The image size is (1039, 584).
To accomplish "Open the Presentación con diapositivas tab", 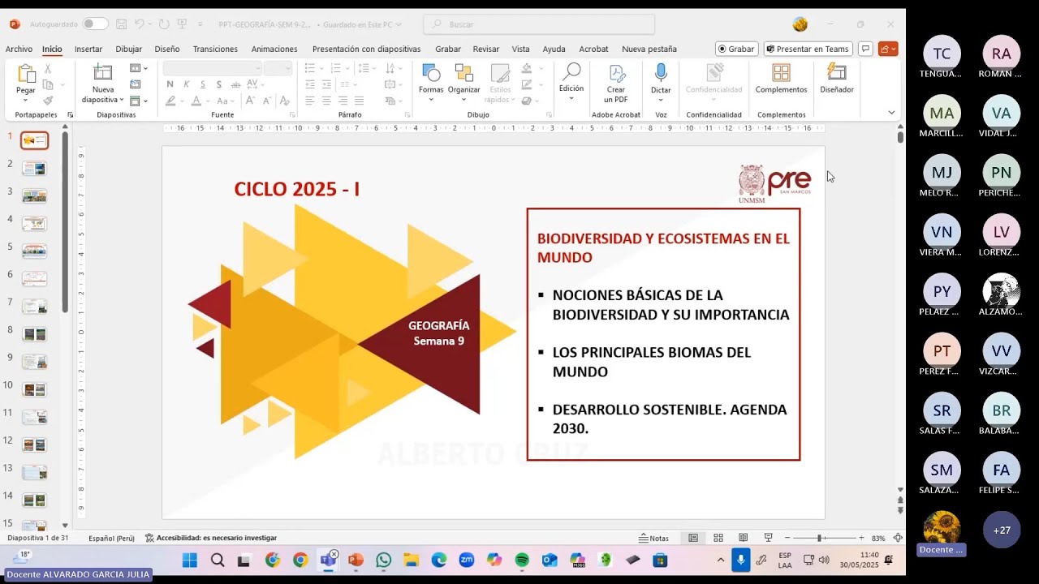I will [366, 49].
